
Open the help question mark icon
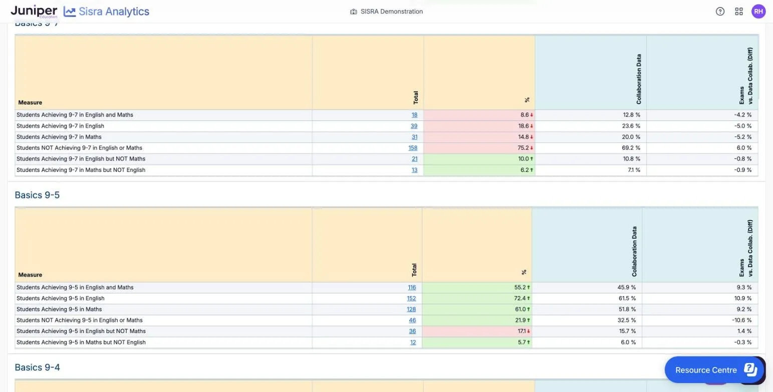tap(720, 11)
